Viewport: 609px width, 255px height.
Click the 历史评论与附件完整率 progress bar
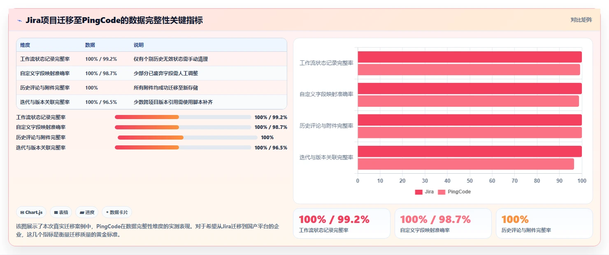[x=188, y=138]
